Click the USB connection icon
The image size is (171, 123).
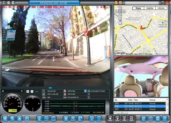coord(47,118)
